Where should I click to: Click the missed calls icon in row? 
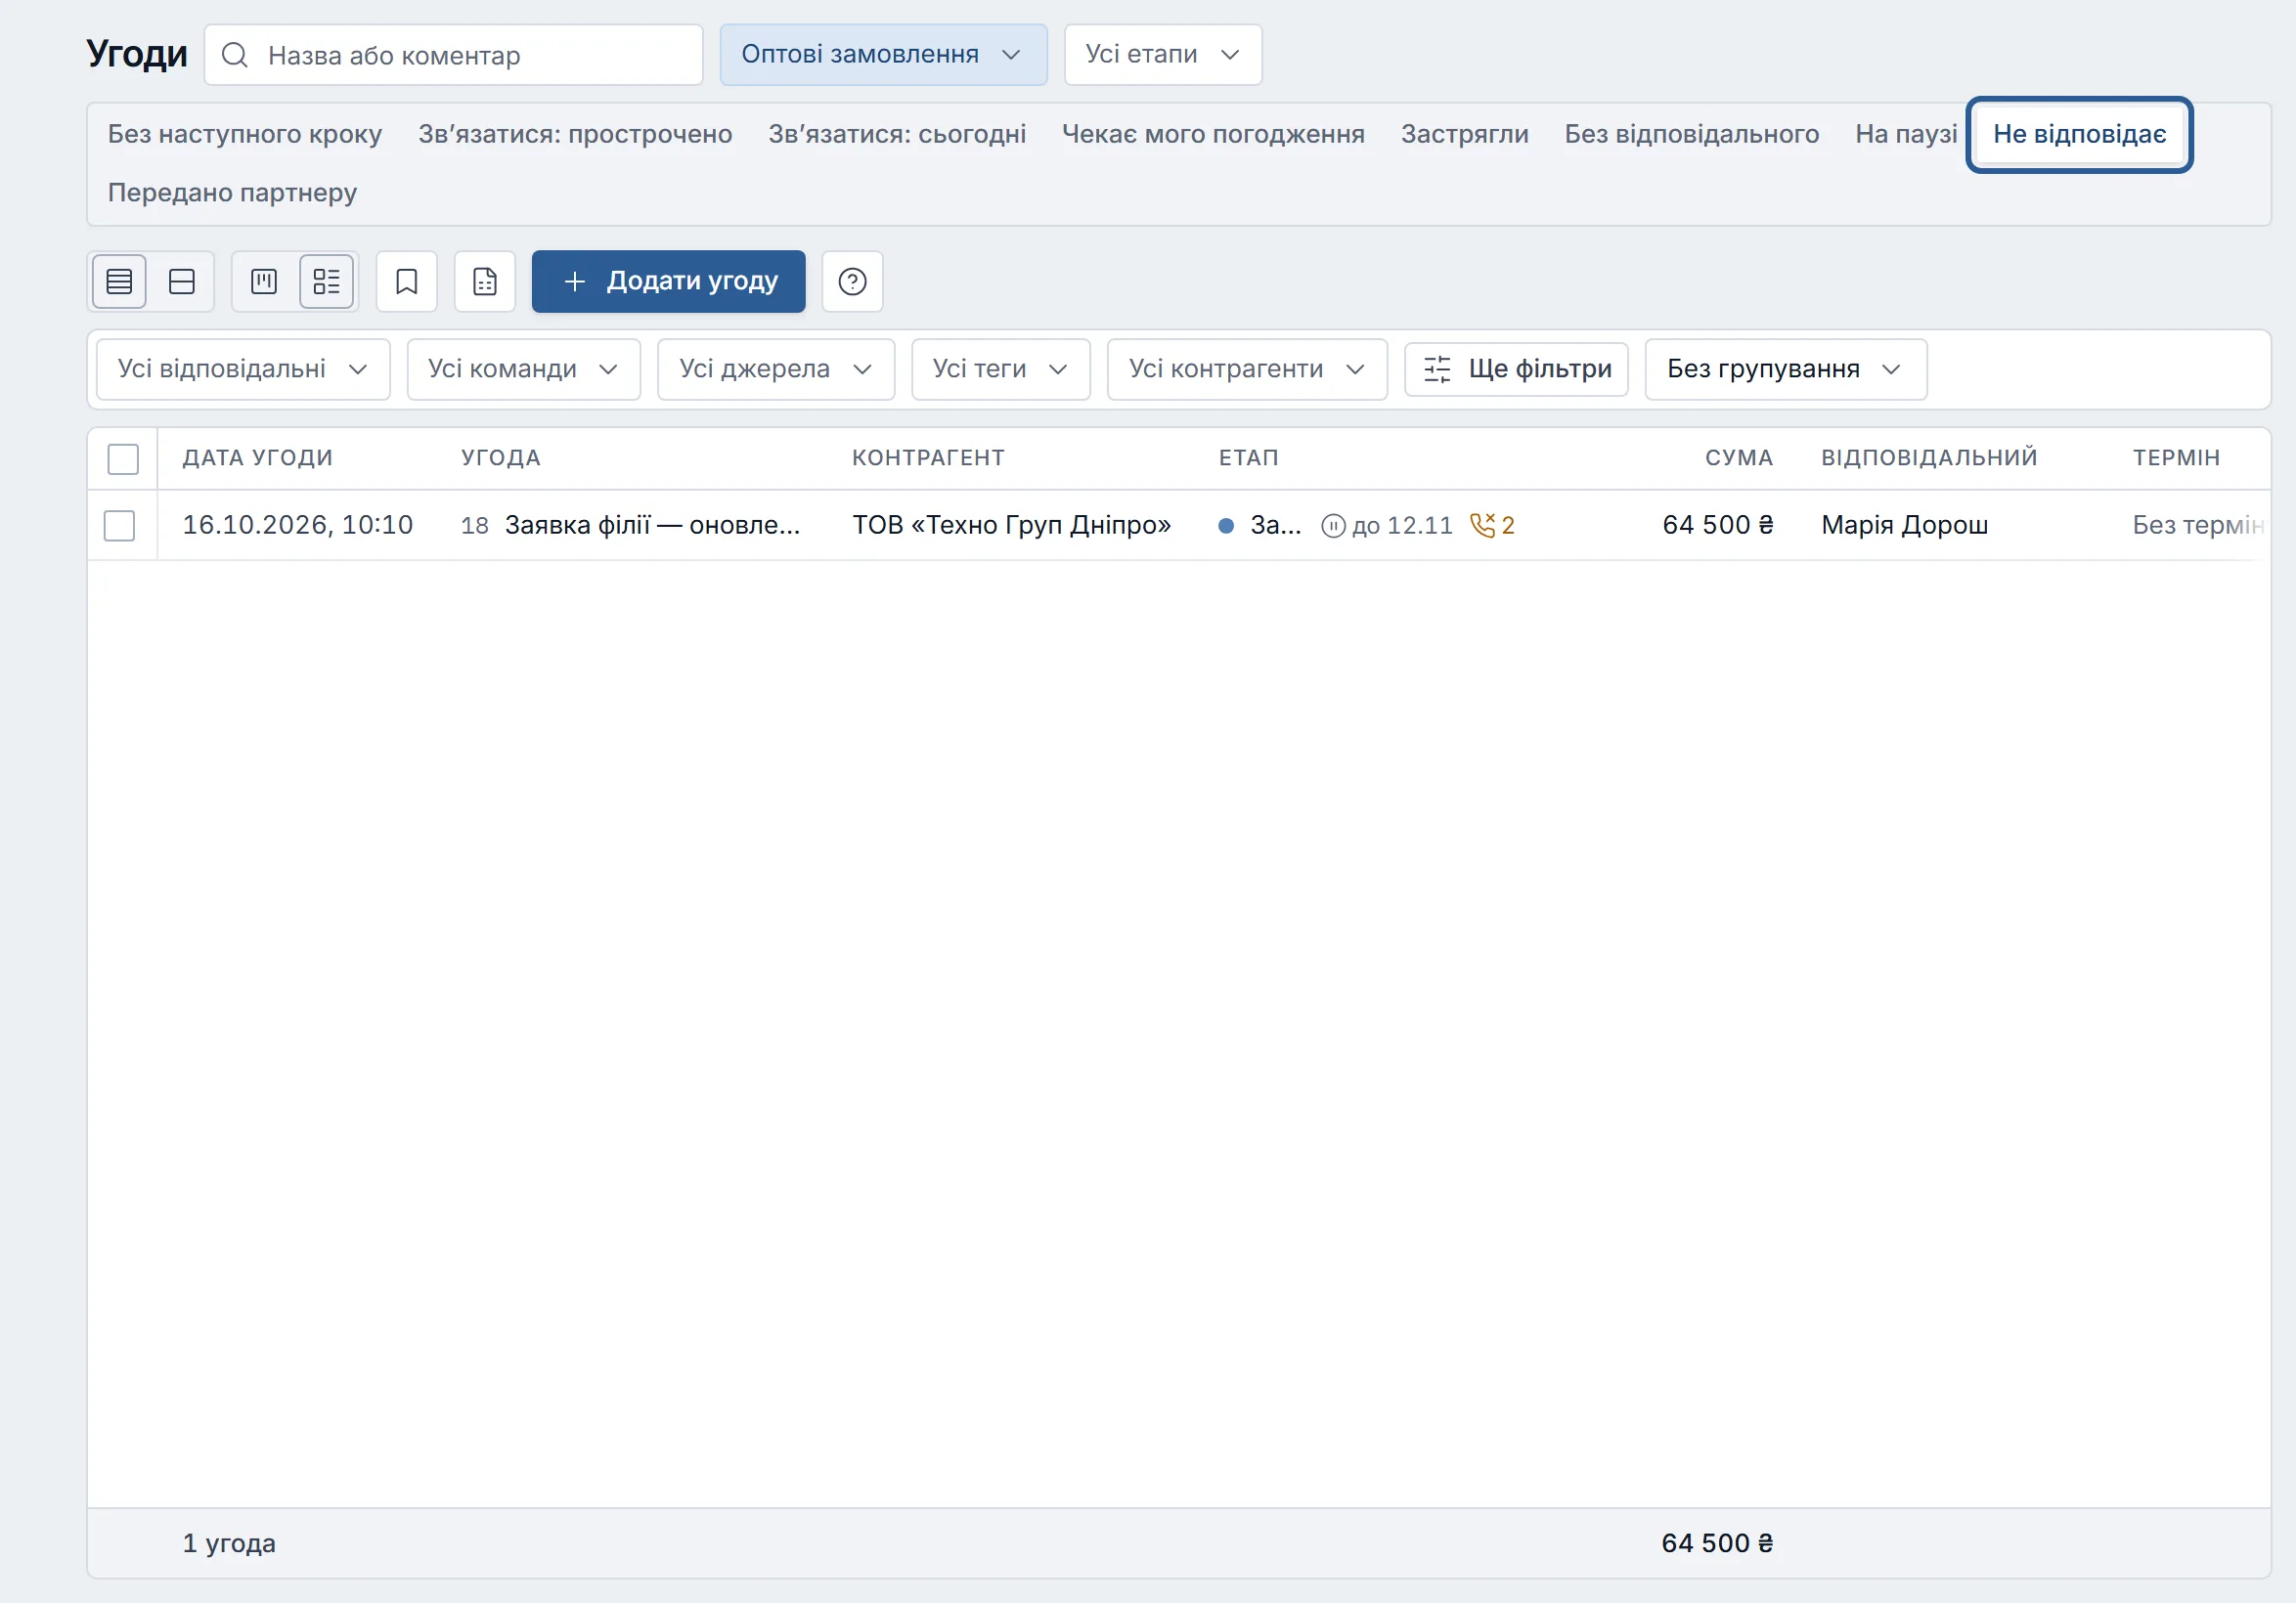[1483, 525]
